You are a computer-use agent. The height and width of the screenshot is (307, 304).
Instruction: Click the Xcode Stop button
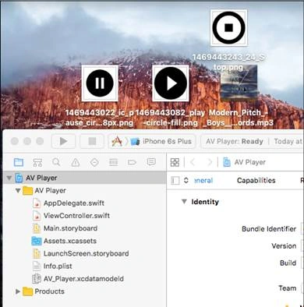pos(92,141)
